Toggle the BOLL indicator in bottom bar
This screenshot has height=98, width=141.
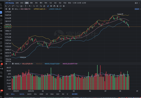coord(13,94)
